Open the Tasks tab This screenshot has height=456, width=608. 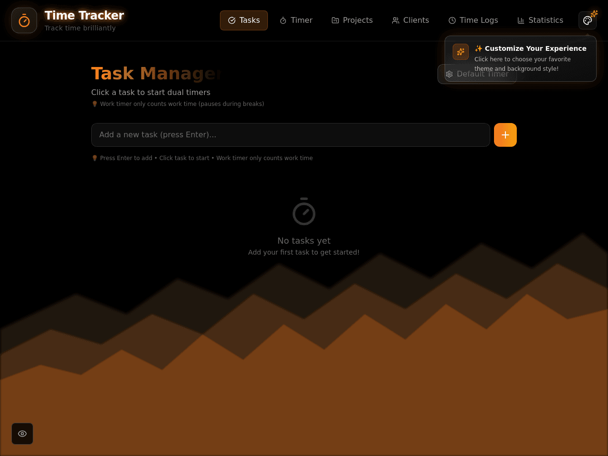click(244, 20)
